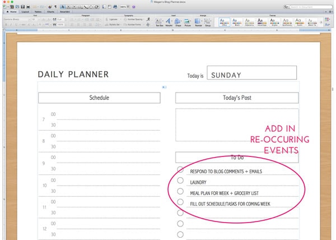Click the SUNDAY text field
The height and width of the screenshot is (240, 336).
(251, 74)
